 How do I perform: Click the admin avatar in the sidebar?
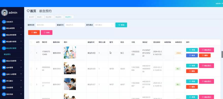[x=4, y=12]
